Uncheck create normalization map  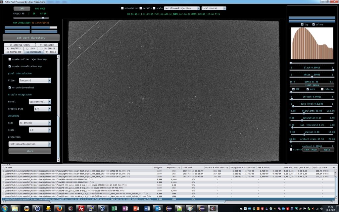[10, 66]
